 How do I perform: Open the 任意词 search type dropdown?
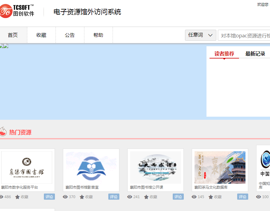[201, 35]
